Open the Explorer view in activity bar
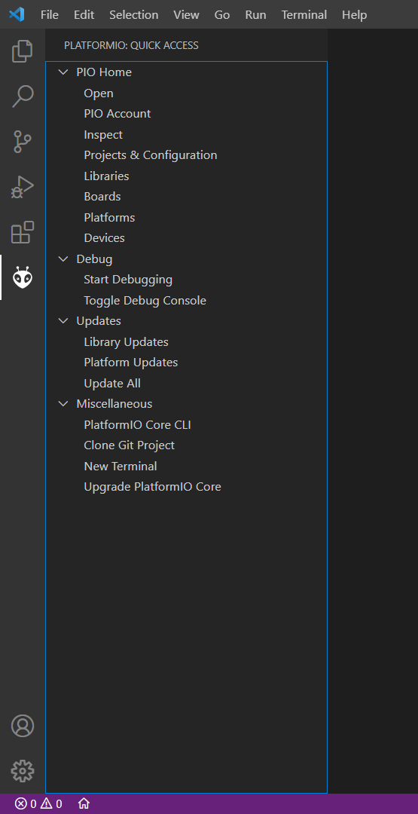Viewport: 418px width, 814px height. (23, 50)
